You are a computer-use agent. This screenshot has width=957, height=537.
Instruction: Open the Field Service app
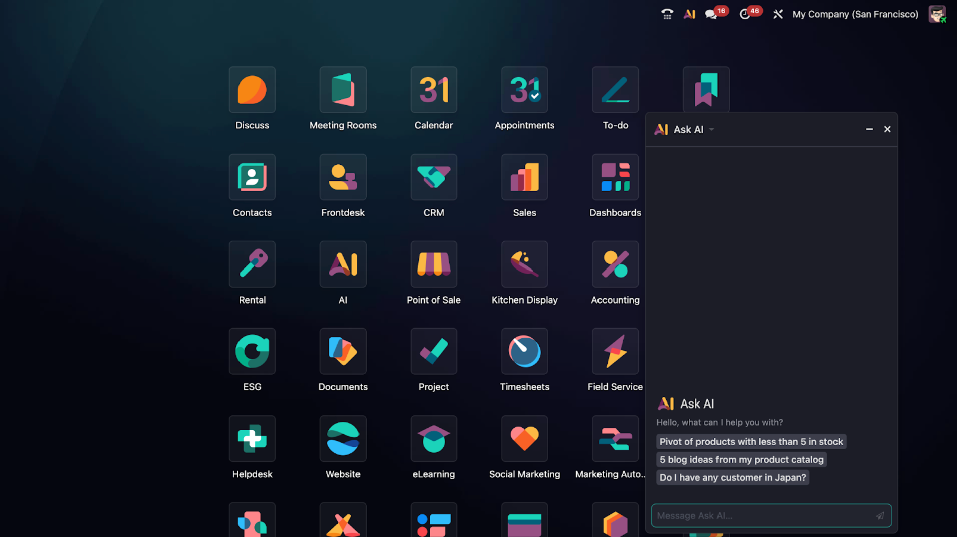(615, 351)
